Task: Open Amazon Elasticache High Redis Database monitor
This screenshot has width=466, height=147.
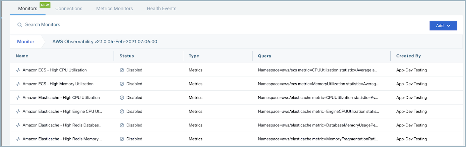Action: point(62,125)
